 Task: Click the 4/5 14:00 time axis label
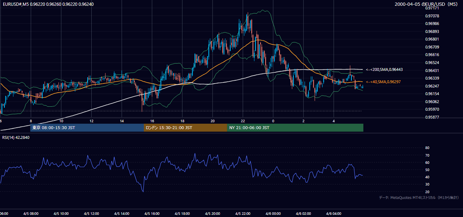122,214
